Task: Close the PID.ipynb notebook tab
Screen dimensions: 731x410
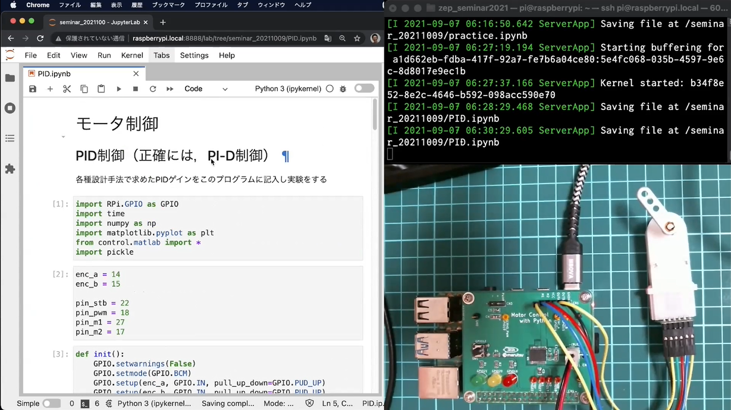Action: (136, 74)
